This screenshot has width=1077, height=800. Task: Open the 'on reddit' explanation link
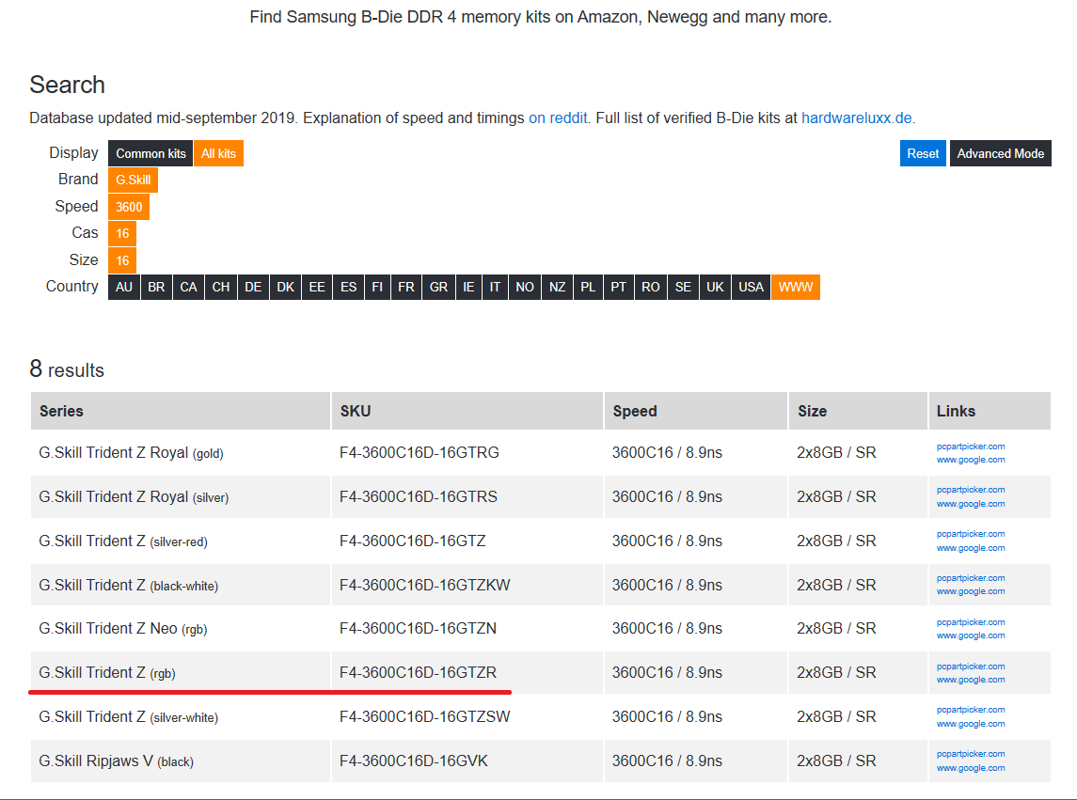point(558,118)
